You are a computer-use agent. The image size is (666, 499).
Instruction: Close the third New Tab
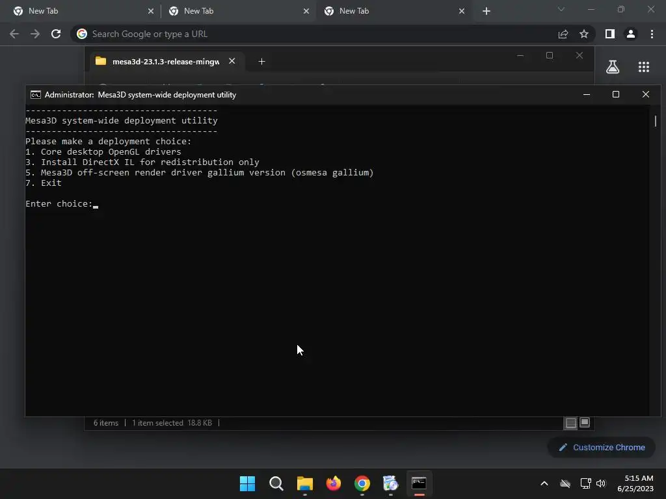(462, 11)
